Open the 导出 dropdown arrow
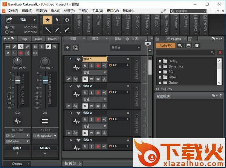226x168 pixels. click(x=35, y=20)
